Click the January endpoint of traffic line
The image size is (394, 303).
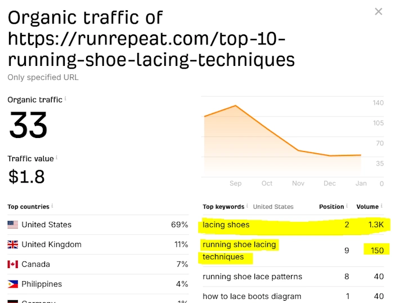(361, 155)
